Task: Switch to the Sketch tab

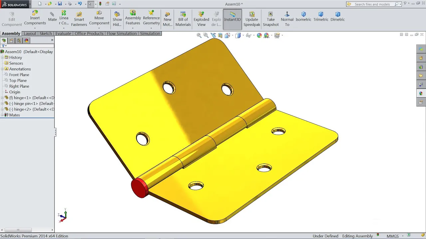Action: (x=46, y=34)
